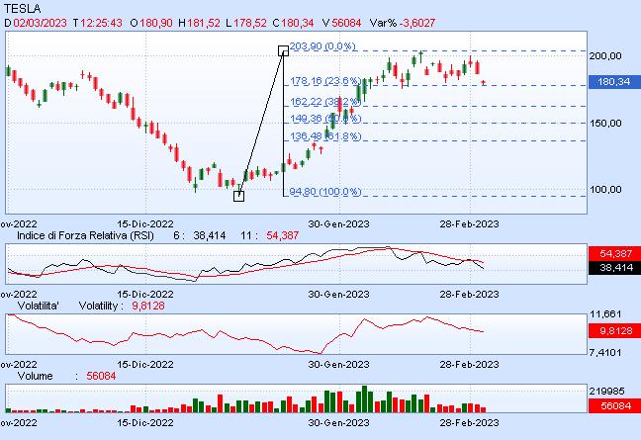Select the Indice di Forza Relativa (RSI) label

click(x=85, y=235)
